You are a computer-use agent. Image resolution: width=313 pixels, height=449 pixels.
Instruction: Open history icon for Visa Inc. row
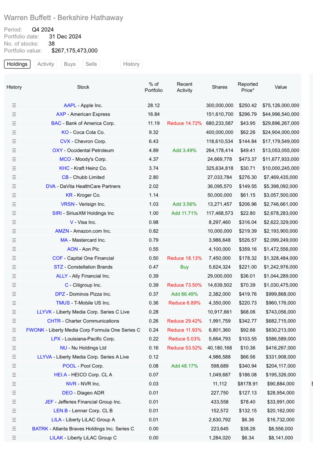pyautogui.click(x=14, y=222)
